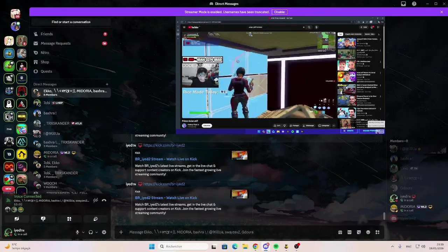The width and height of the screenshot is (448, 252).
Task: Open second kick.com/br-iyed2 link
Action: coord(164,184)
